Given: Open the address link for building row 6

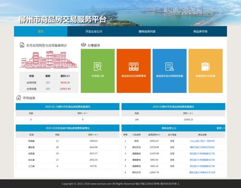Looking at the screenshot, I should [x=202, y=173].
